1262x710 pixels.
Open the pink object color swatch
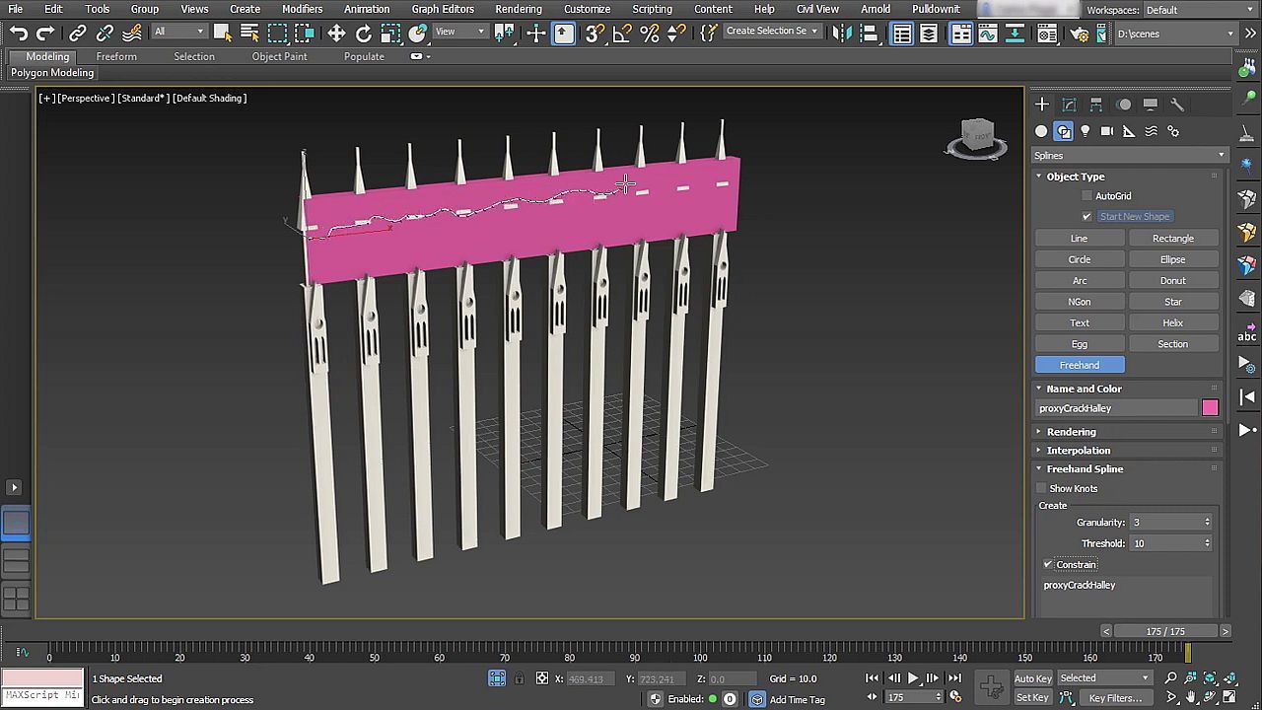coord(1210,408)
